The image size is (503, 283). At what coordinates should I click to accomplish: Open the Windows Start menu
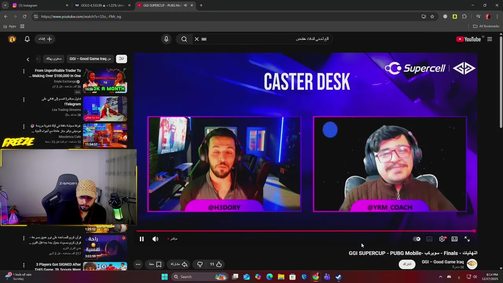pyautogui.click(x=165, y=277)
